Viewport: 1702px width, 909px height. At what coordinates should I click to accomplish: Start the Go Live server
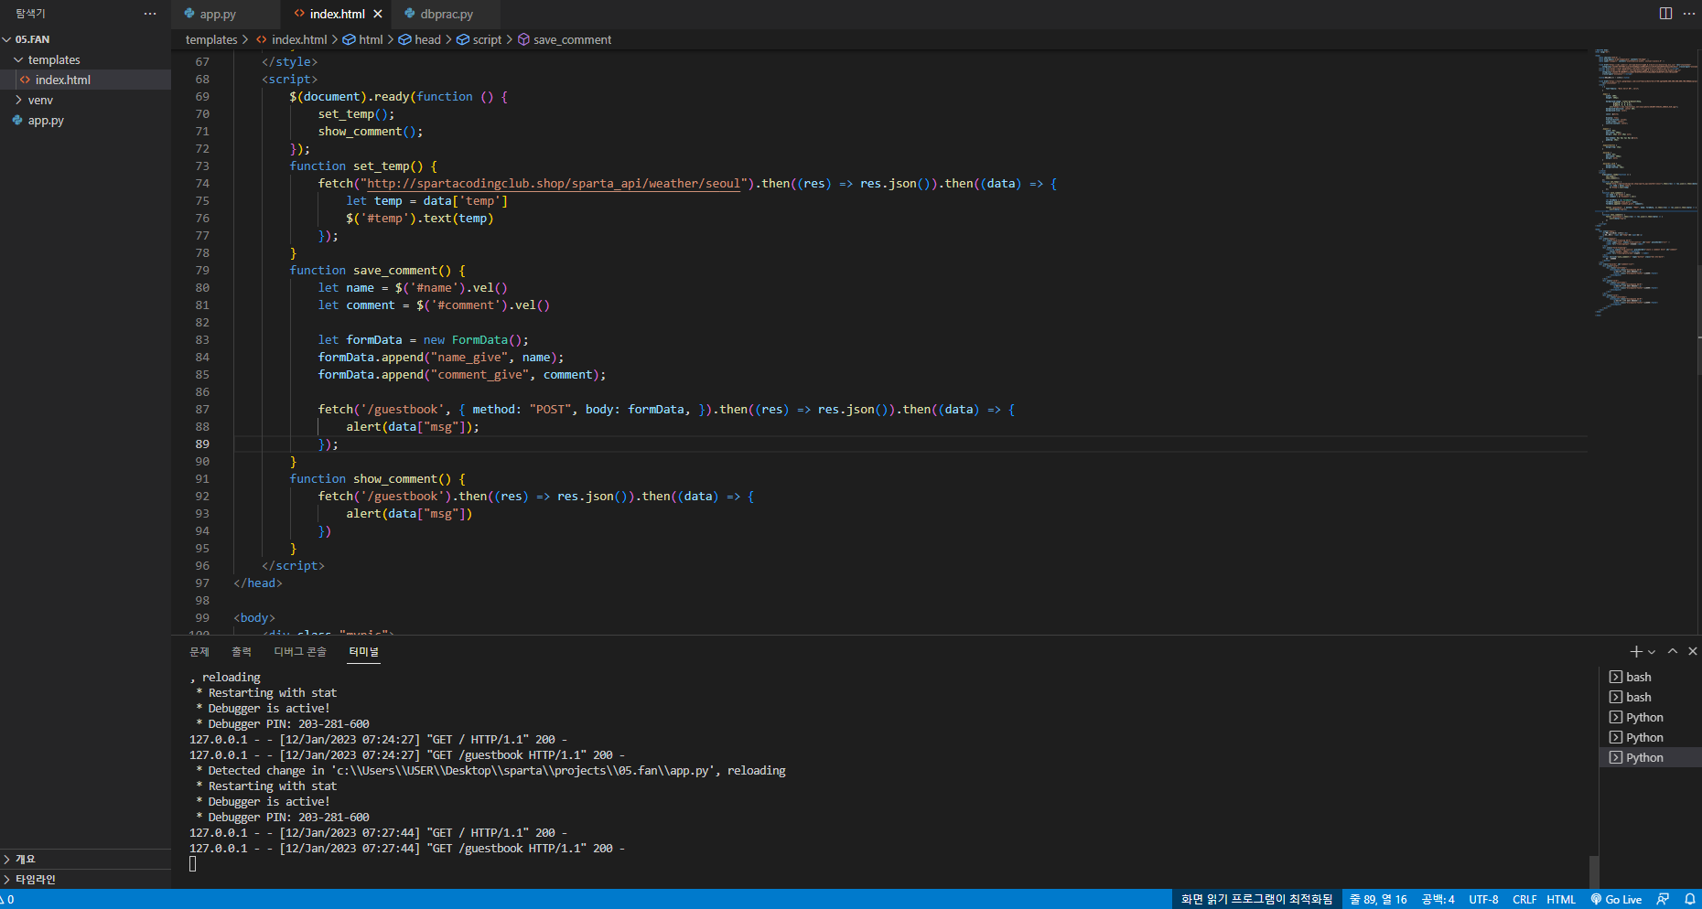click(x=1616, y=900)
